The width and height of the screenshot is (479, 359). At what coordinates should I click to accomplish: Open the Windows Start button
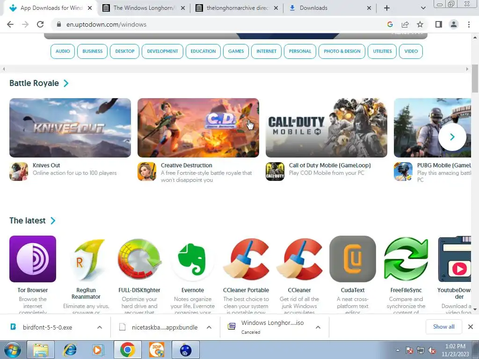[x=12, y=350]
